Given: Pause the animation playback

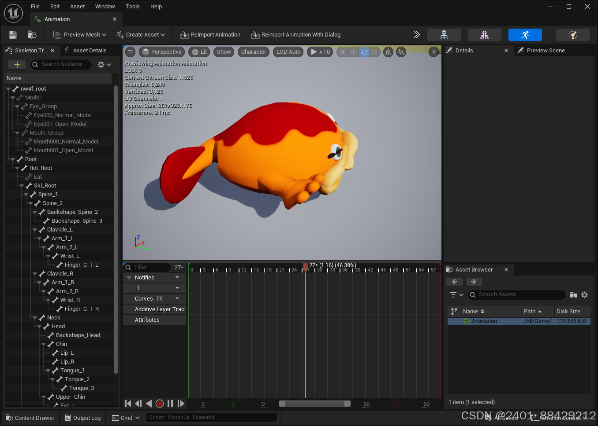Looking at the screenshot, I should coord(170,404).
